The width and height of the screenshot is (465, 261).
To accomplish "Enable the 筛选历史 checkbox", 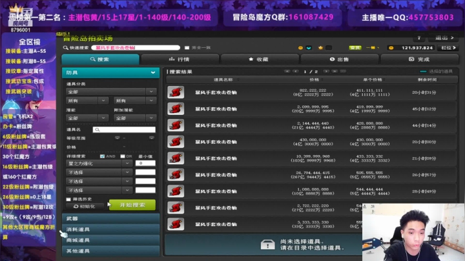I will pyautogui.click(x=68, y=199).
